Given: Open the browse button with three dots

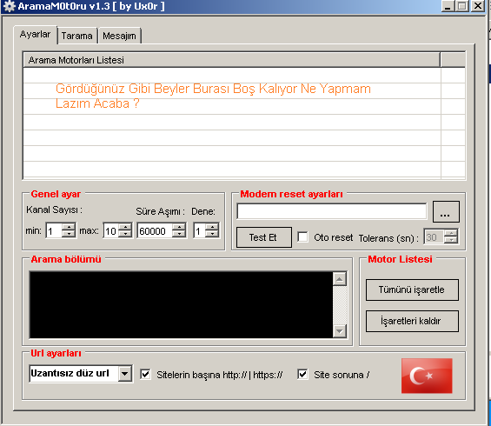Looking at the screenshot, I should tap(446, 212).
